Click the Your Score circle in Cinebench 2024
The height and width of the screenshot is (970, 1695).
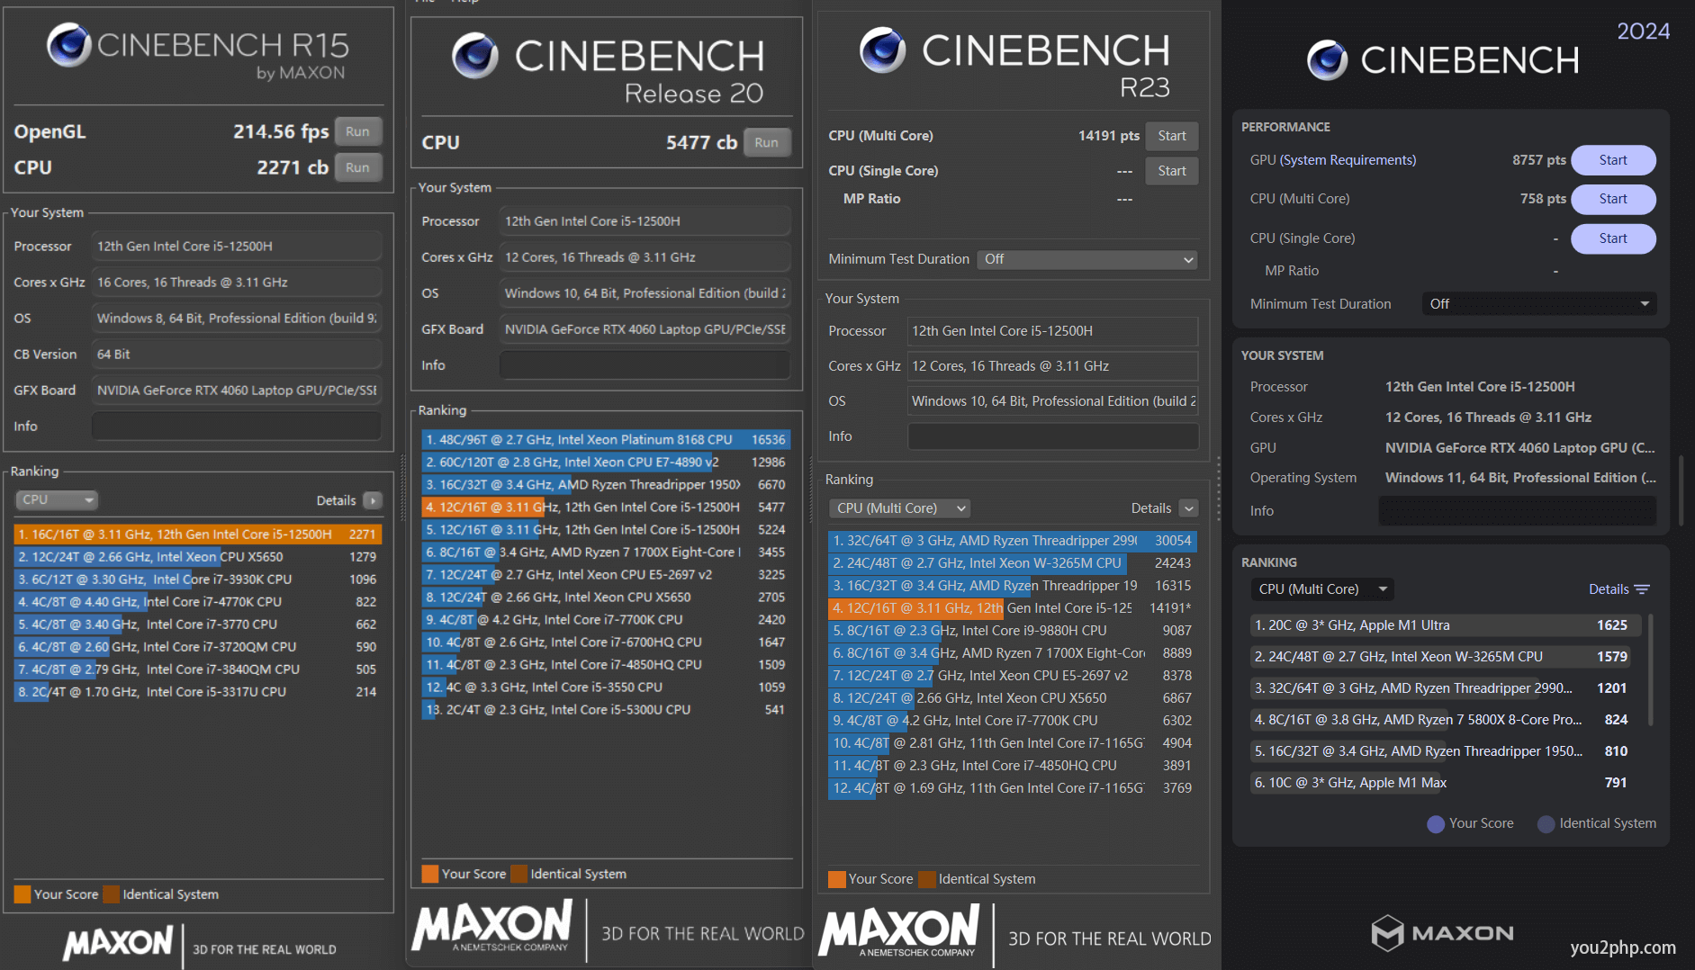point(1436,823)
